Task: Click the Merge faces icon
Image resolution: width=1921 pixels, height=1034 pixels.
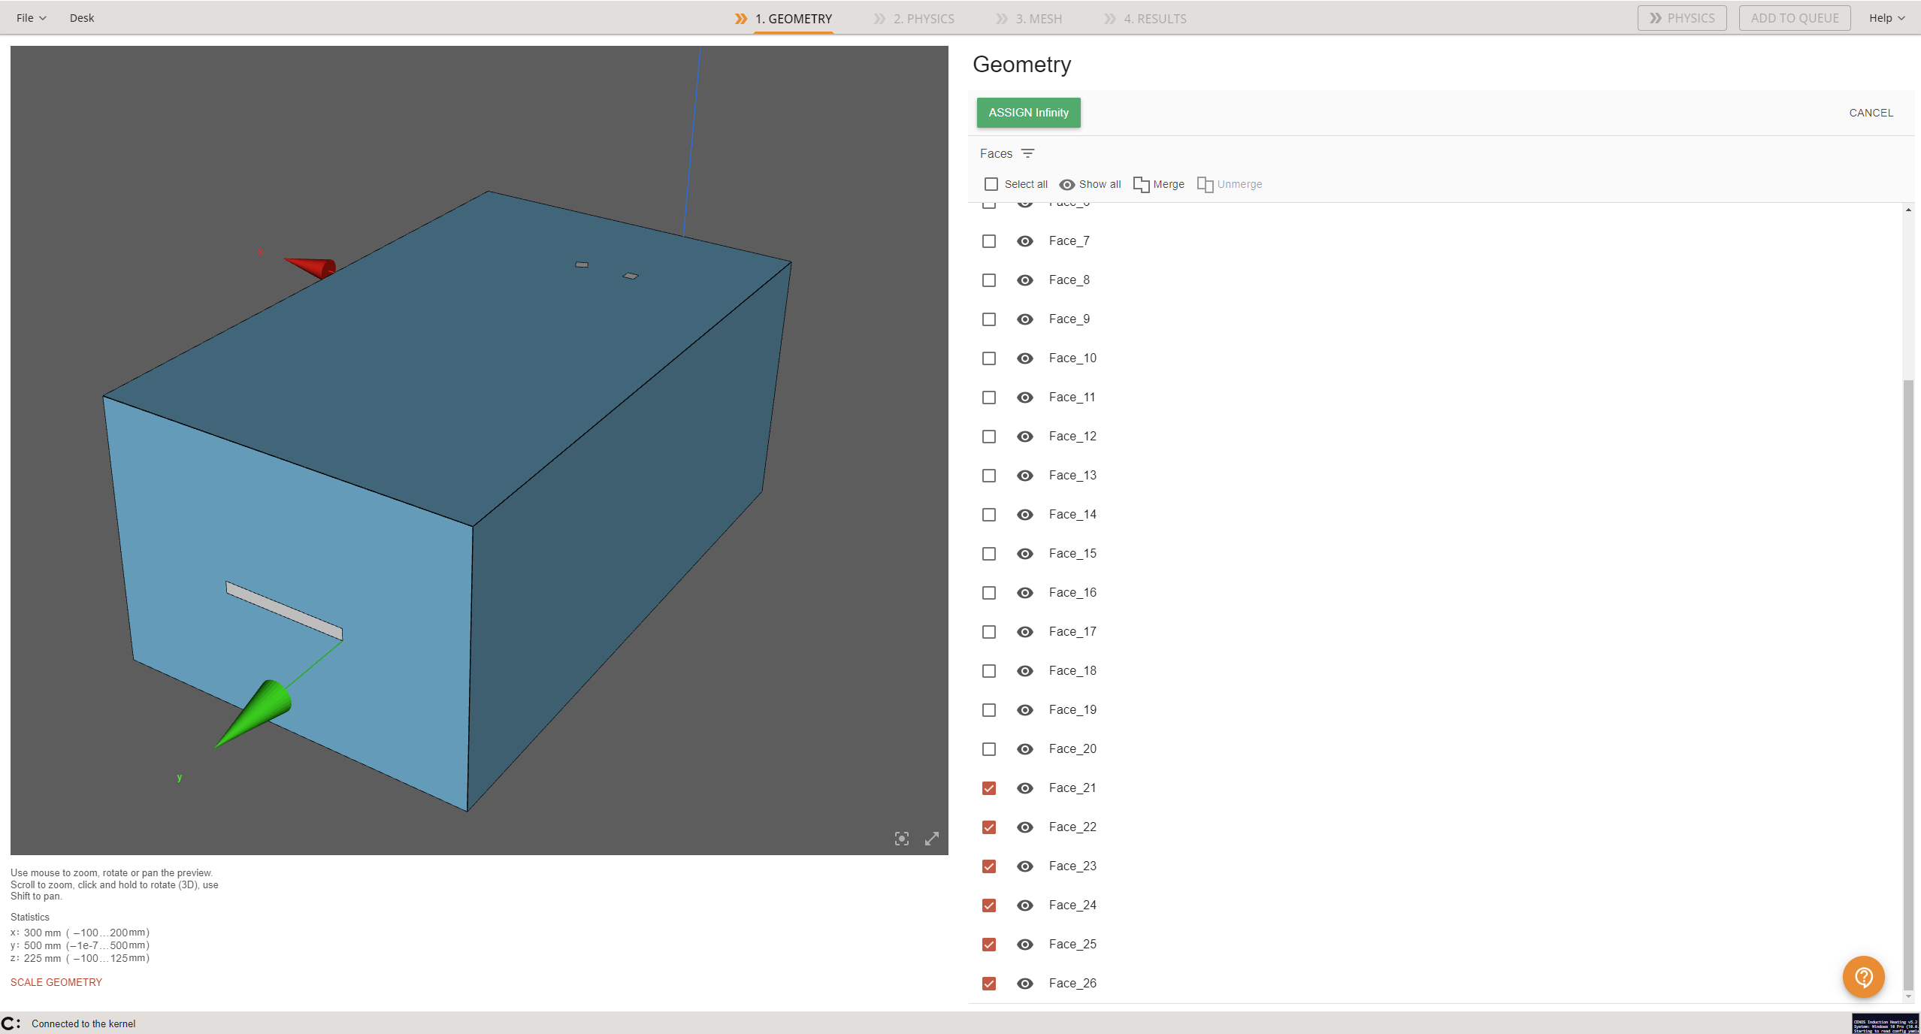Action: coord(1141,185)
